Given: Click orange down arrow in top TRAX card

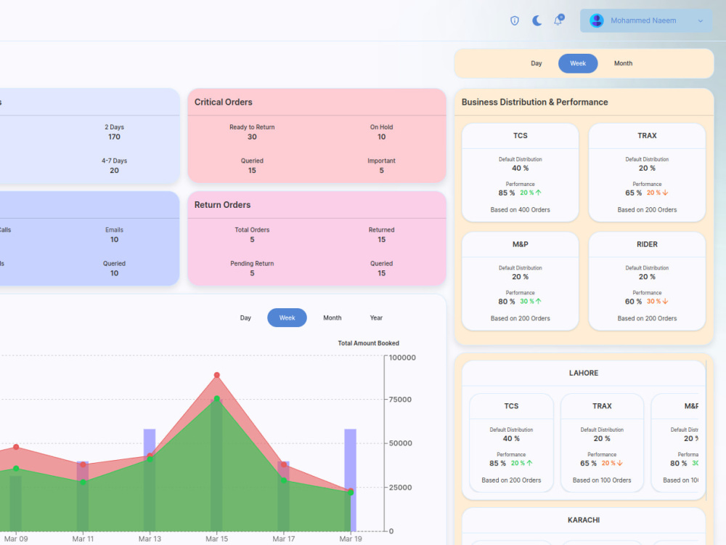Looking at the screenshot, I should (665, 193).
